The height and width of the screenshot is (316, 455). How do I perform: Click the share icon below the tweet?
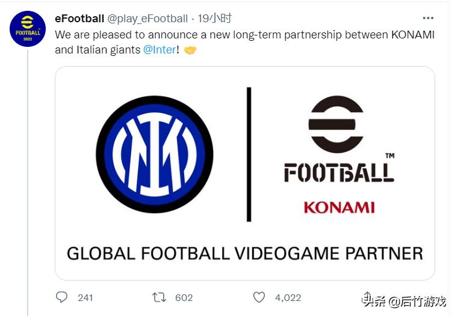[x=367, y=297]
